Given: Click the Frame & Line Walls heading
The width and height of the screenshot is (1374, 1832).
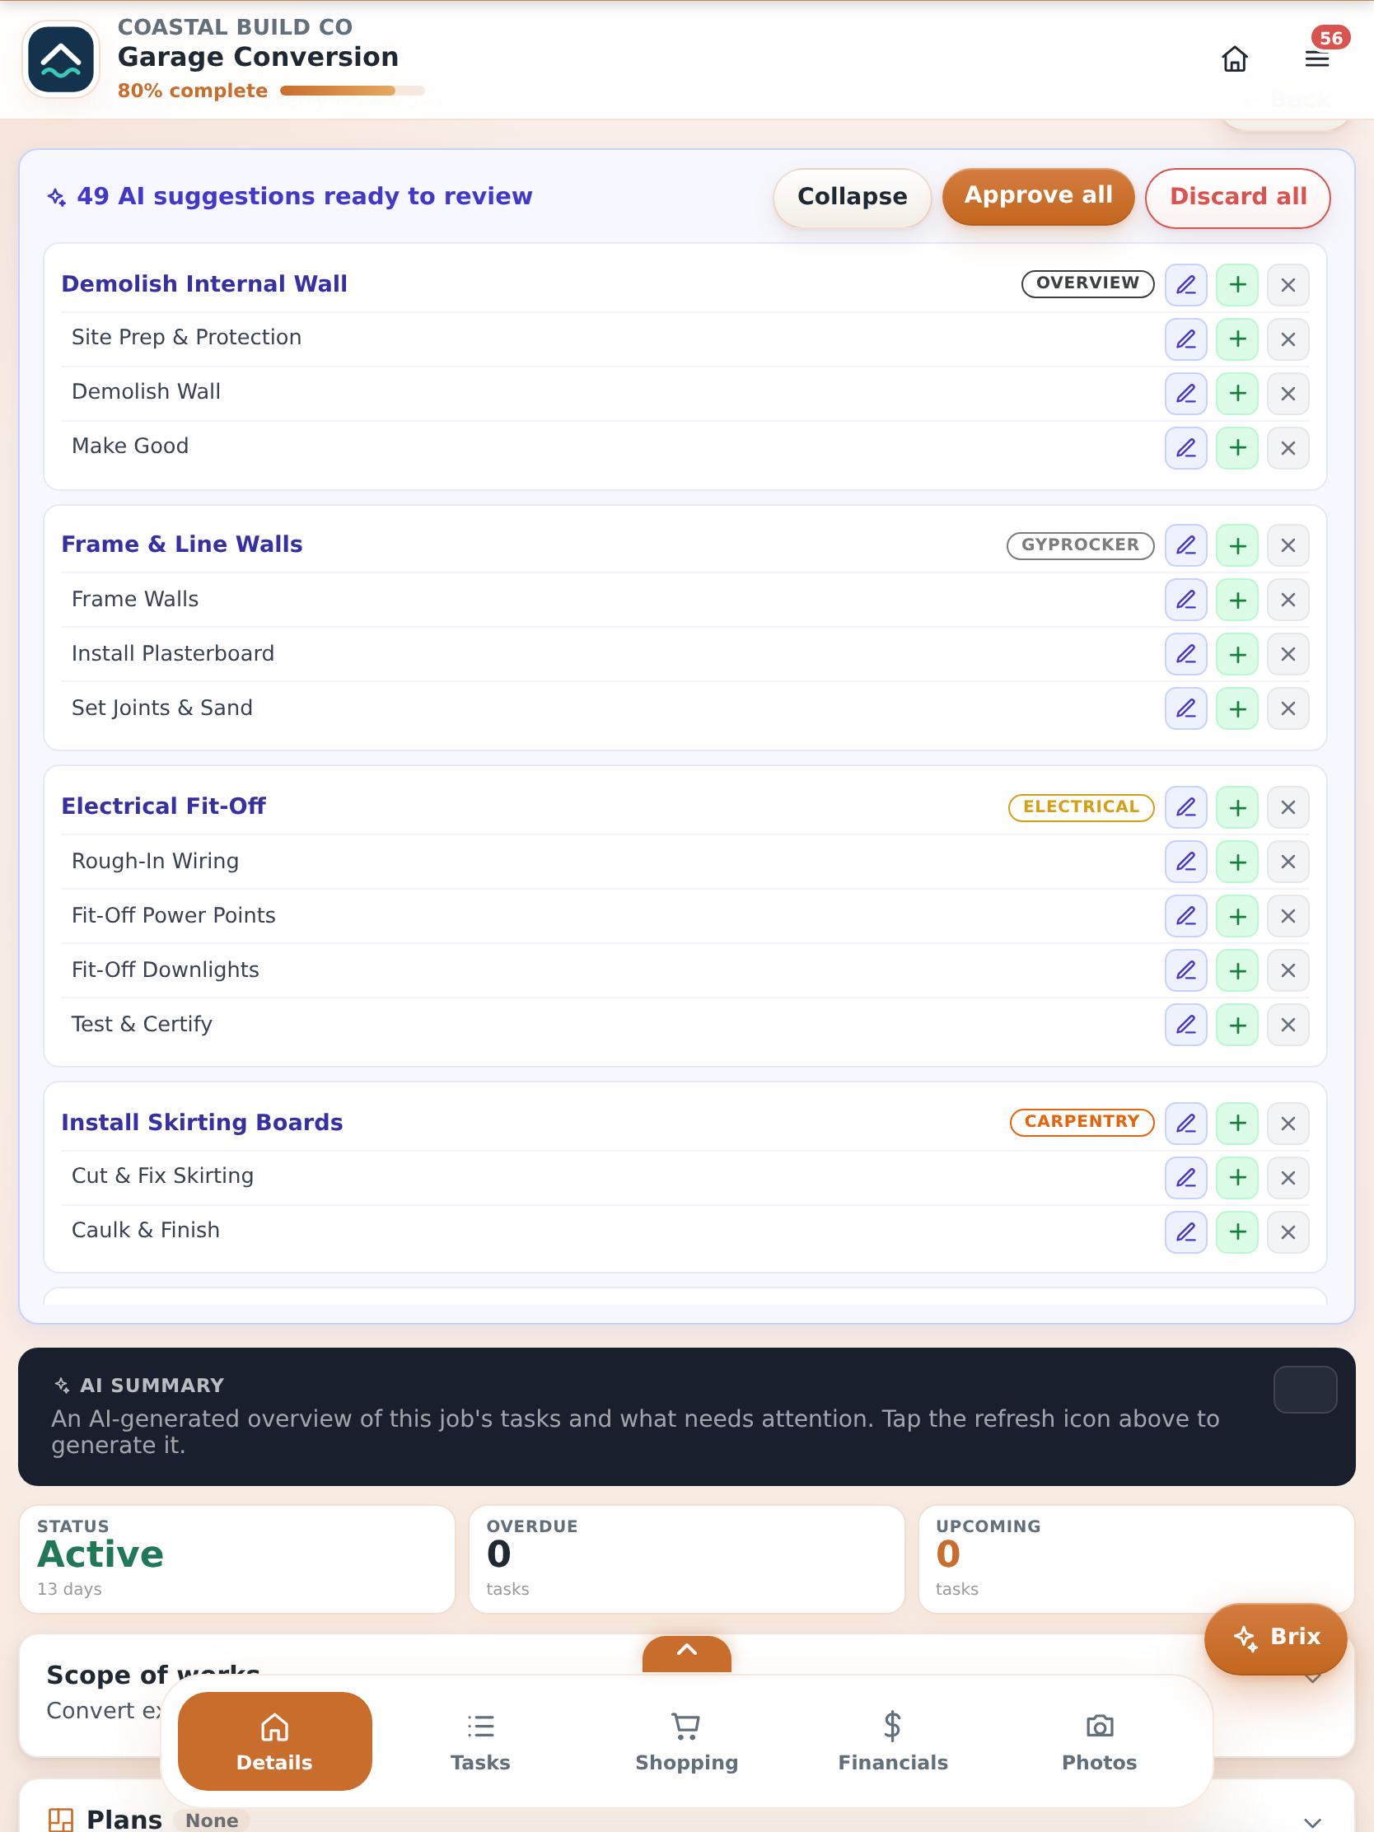Looking at the screenshot, I should pyautogui.click(x=182, y=544).
